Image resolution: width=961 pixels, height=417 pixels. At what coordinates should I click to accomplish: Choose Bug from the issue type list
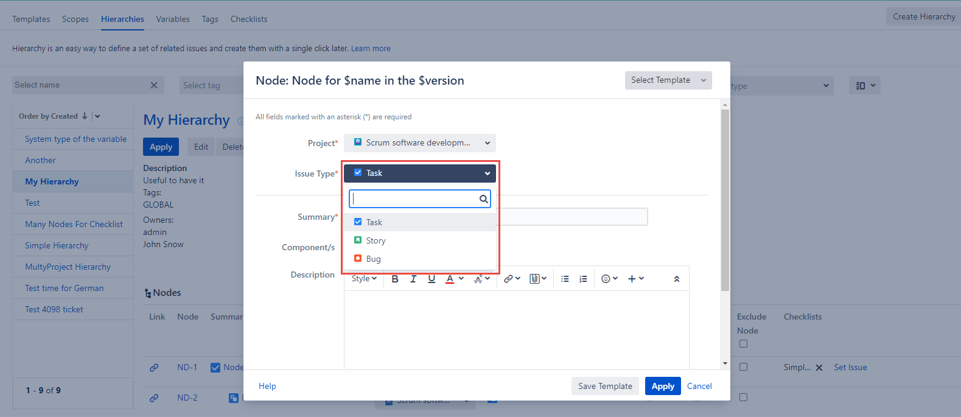[x=373, y=259]
